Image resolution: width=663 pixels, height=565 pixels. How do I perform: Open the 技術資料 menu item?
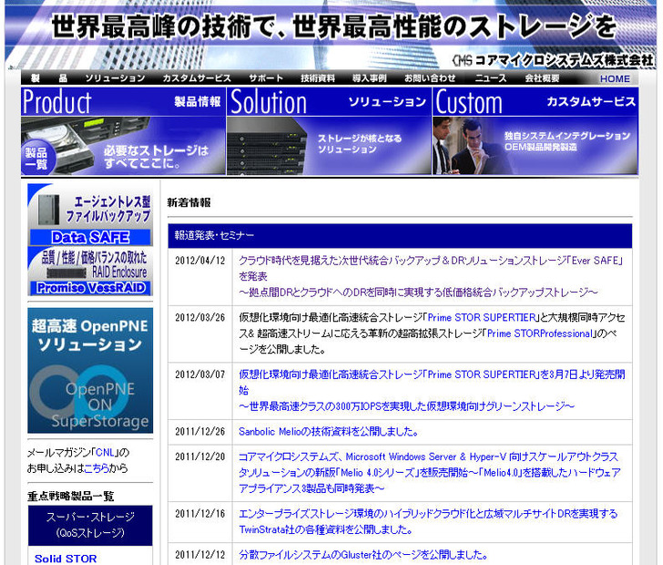318,78
